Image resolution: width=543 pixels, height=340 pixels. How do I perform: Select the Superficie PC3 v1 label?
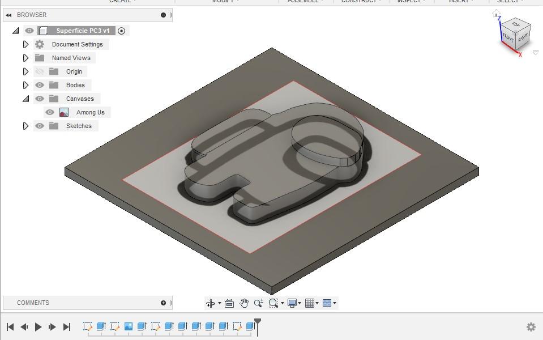[83, 31]
